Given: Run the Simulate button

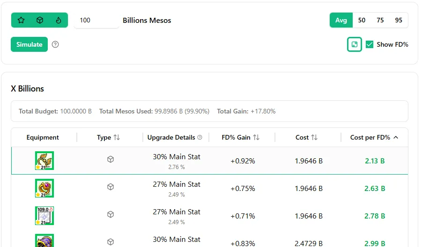Looking at the screenshot, I should coord(30,44).
